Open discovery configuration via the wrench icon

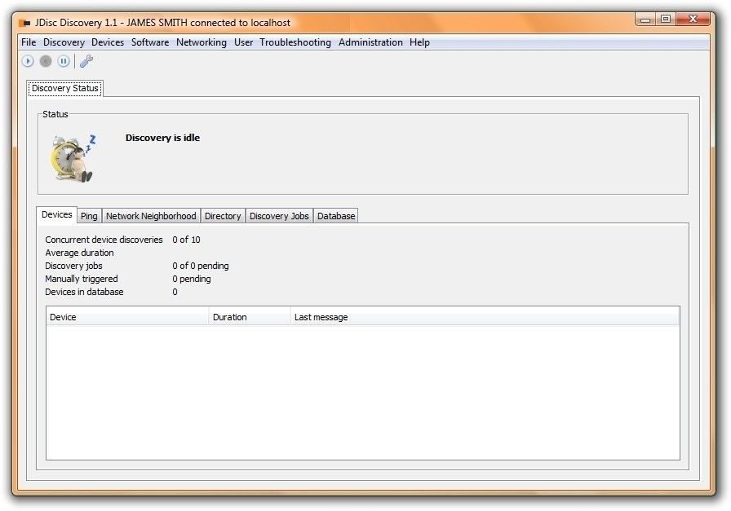(x=86, y=61)
